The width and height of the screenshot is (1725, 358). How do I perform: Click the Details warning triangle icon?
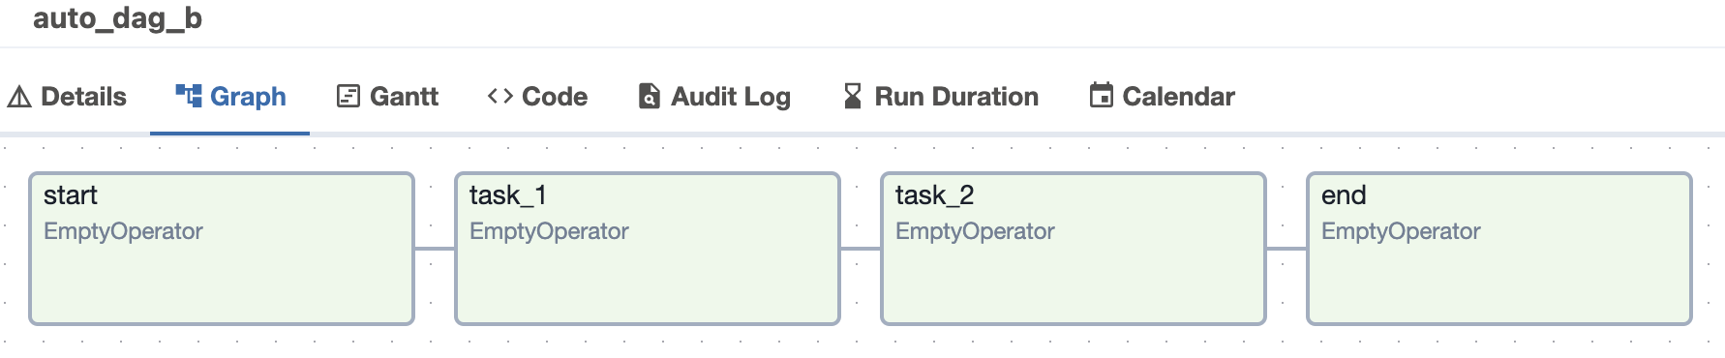[19, 97]
